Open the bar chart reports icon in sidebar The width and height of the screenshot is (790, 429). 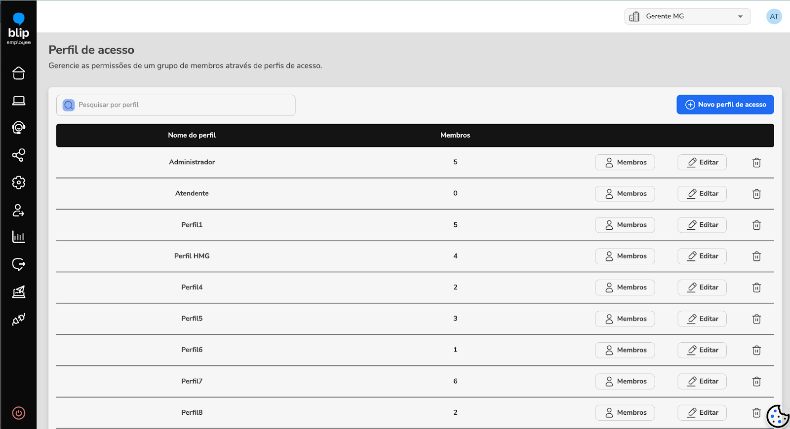(18, 237)
